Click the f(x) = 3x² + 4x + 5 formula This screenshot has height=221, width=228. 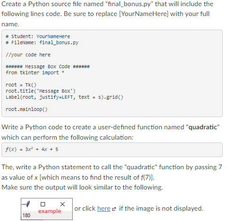pos(32,149)
